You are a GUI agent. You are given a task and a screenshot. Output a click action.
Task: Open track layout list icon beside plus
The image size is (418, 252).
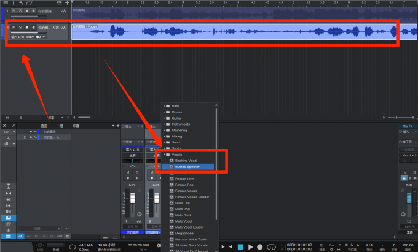pos(60,2)
